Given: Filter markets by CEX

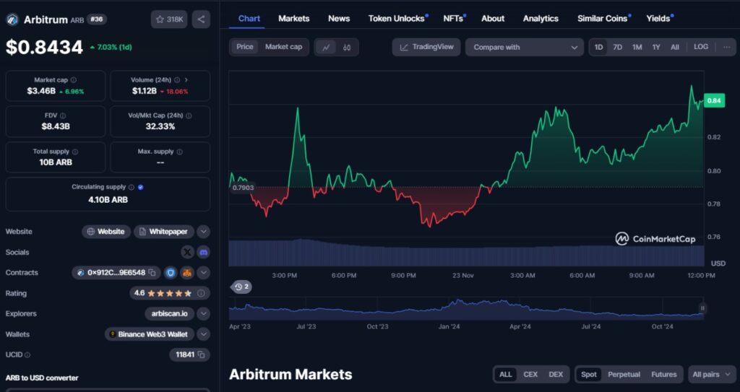Looking at the screenshot, I should click(x=530, y=375).
